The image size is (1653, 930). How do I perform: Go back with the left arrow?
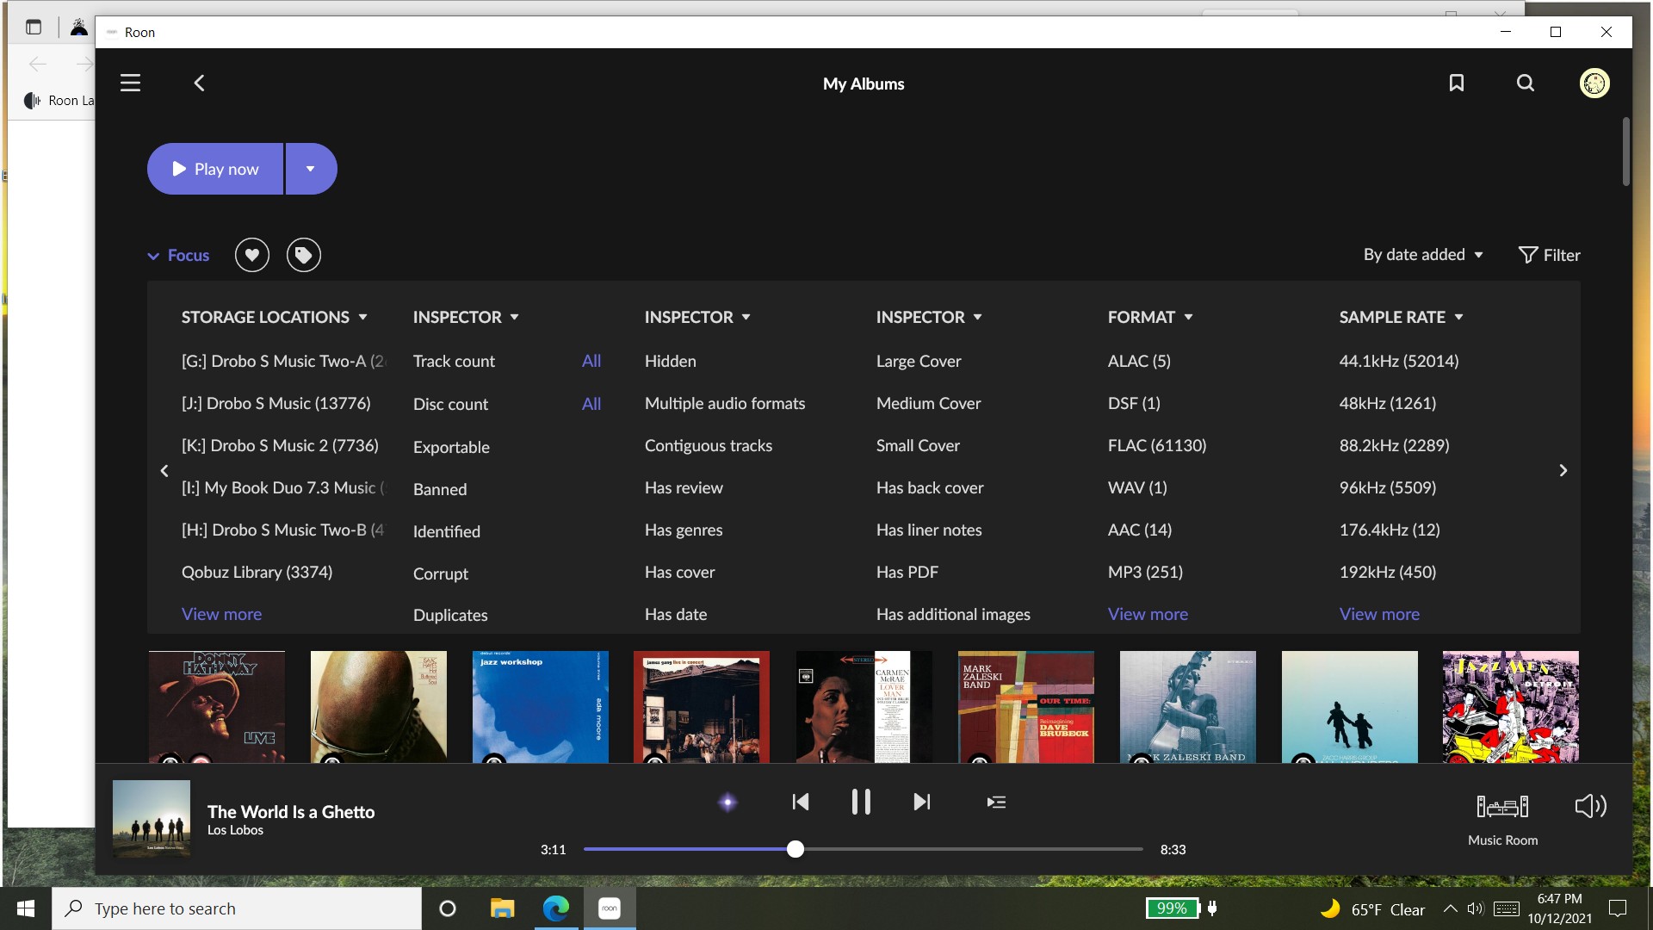(199, 84)
